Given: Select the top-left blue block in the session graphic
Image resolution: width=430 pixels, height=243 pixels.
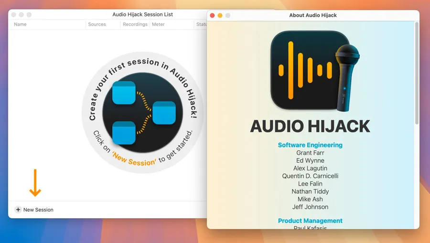Looking at the screenshot, I should (x=124, y=93).
